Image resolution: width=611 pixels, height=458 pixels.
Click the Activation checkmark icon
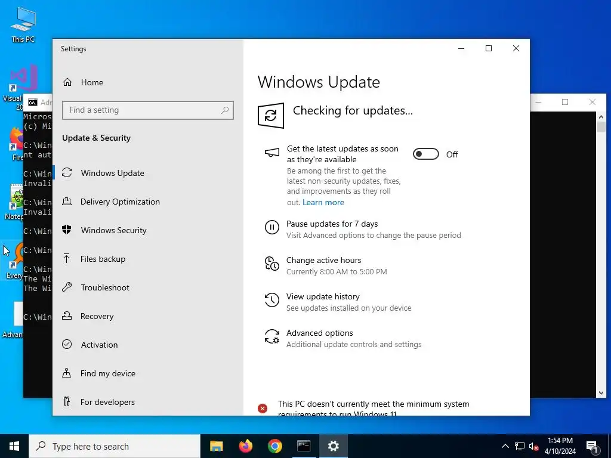point(67,344)
